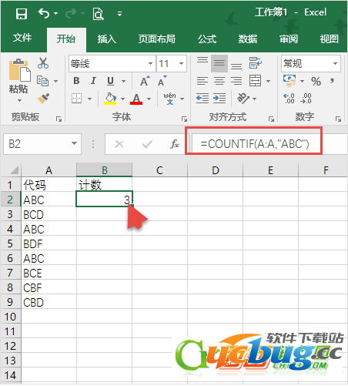Click Accounting Number Format icon
This screenshot has height=386, width=348.
[x=289, y=81]
